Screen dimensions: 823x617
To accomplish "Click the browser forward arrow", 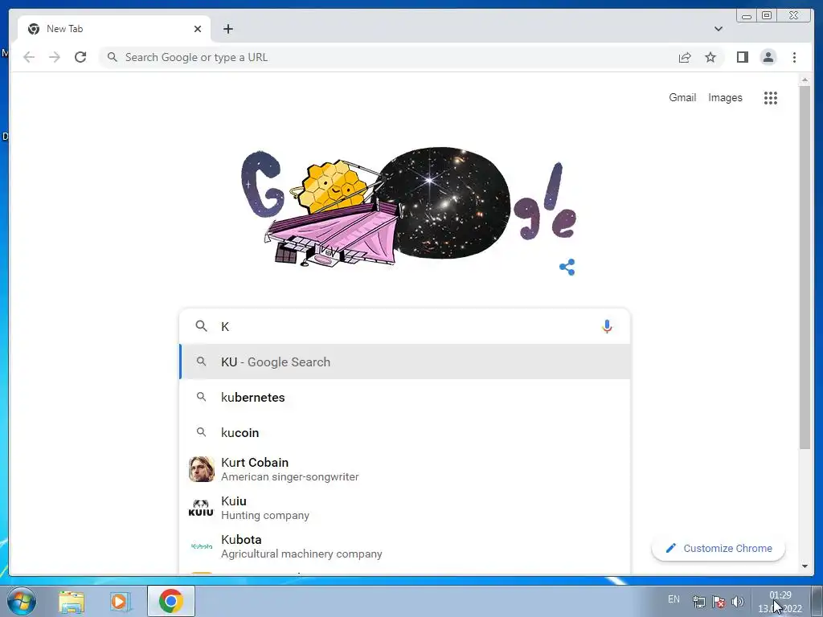I will (55, 57).
